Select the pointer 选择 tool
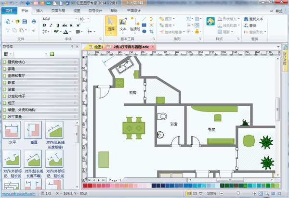This screenshot has height=198, width=289. coord(111,25)
